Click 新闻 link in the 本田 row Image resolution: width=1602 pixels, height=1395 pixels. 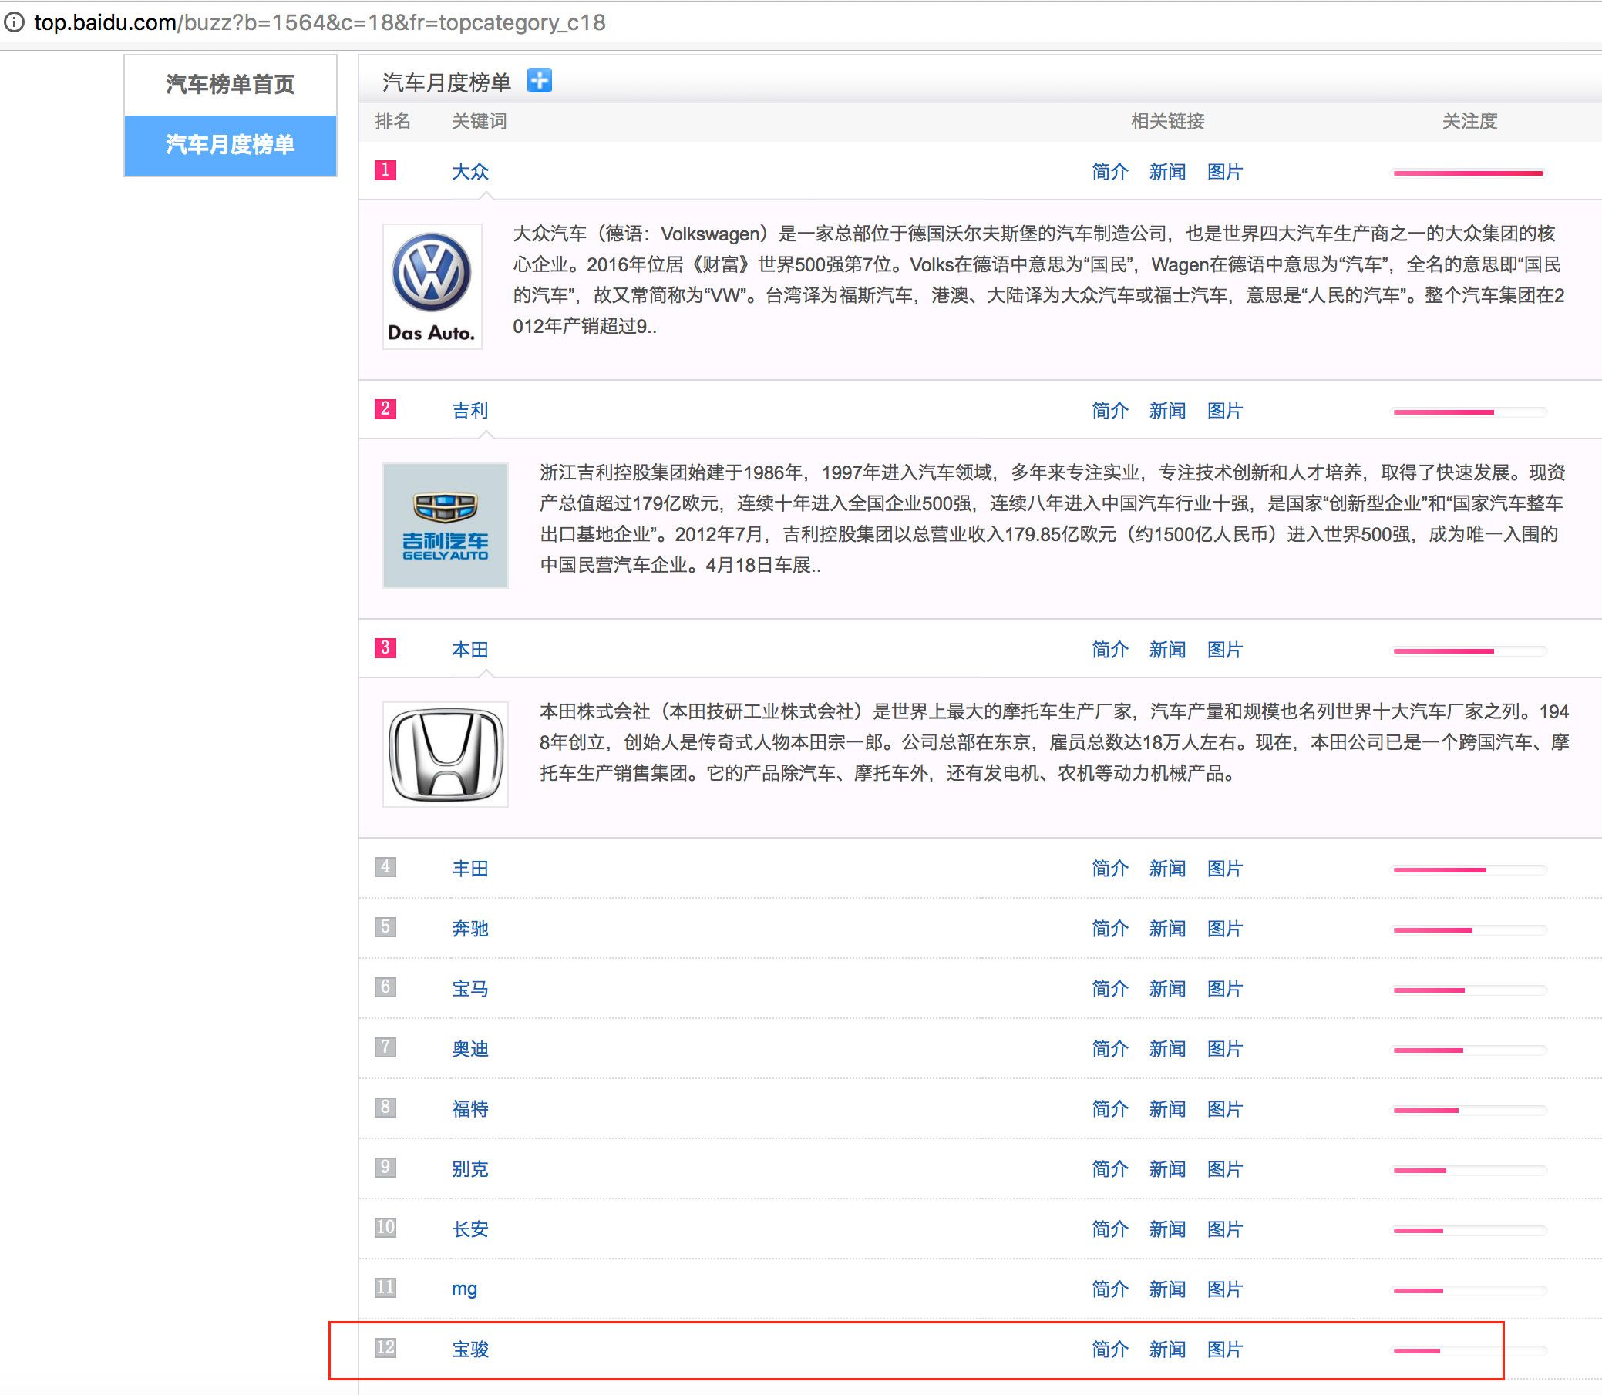[1167, 650]
